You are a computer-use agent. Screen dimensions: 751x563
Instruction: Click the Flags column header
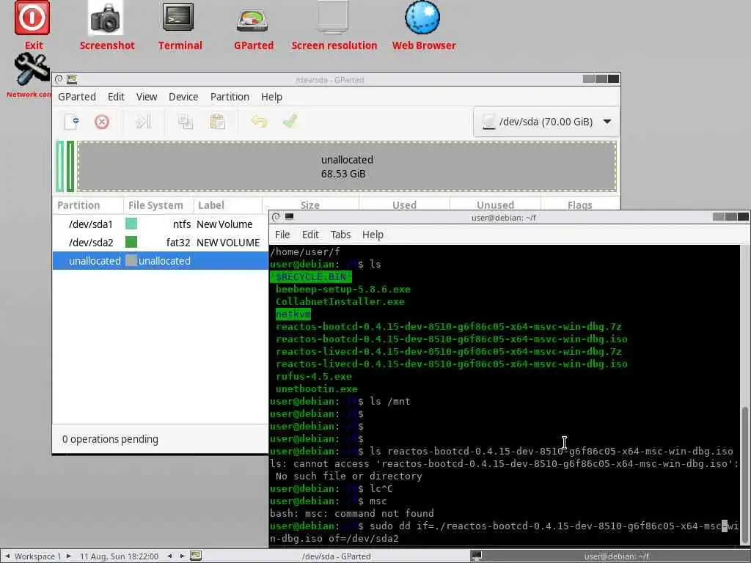click(579, 205)
